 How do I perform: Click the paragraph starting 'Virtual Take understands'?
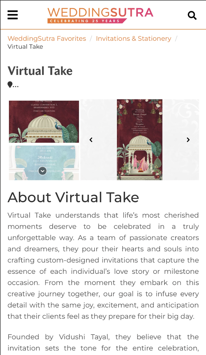click(103, 266)
